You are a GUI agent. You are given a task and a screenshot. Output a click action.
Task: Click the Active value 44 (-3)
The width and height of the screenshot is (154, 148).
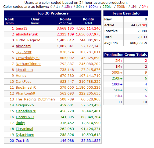tap(139, 25)
